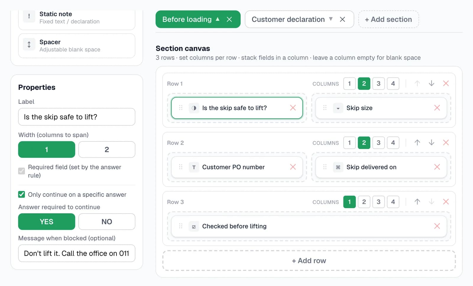
Task: Click the + Add row button
Action: 309,261
